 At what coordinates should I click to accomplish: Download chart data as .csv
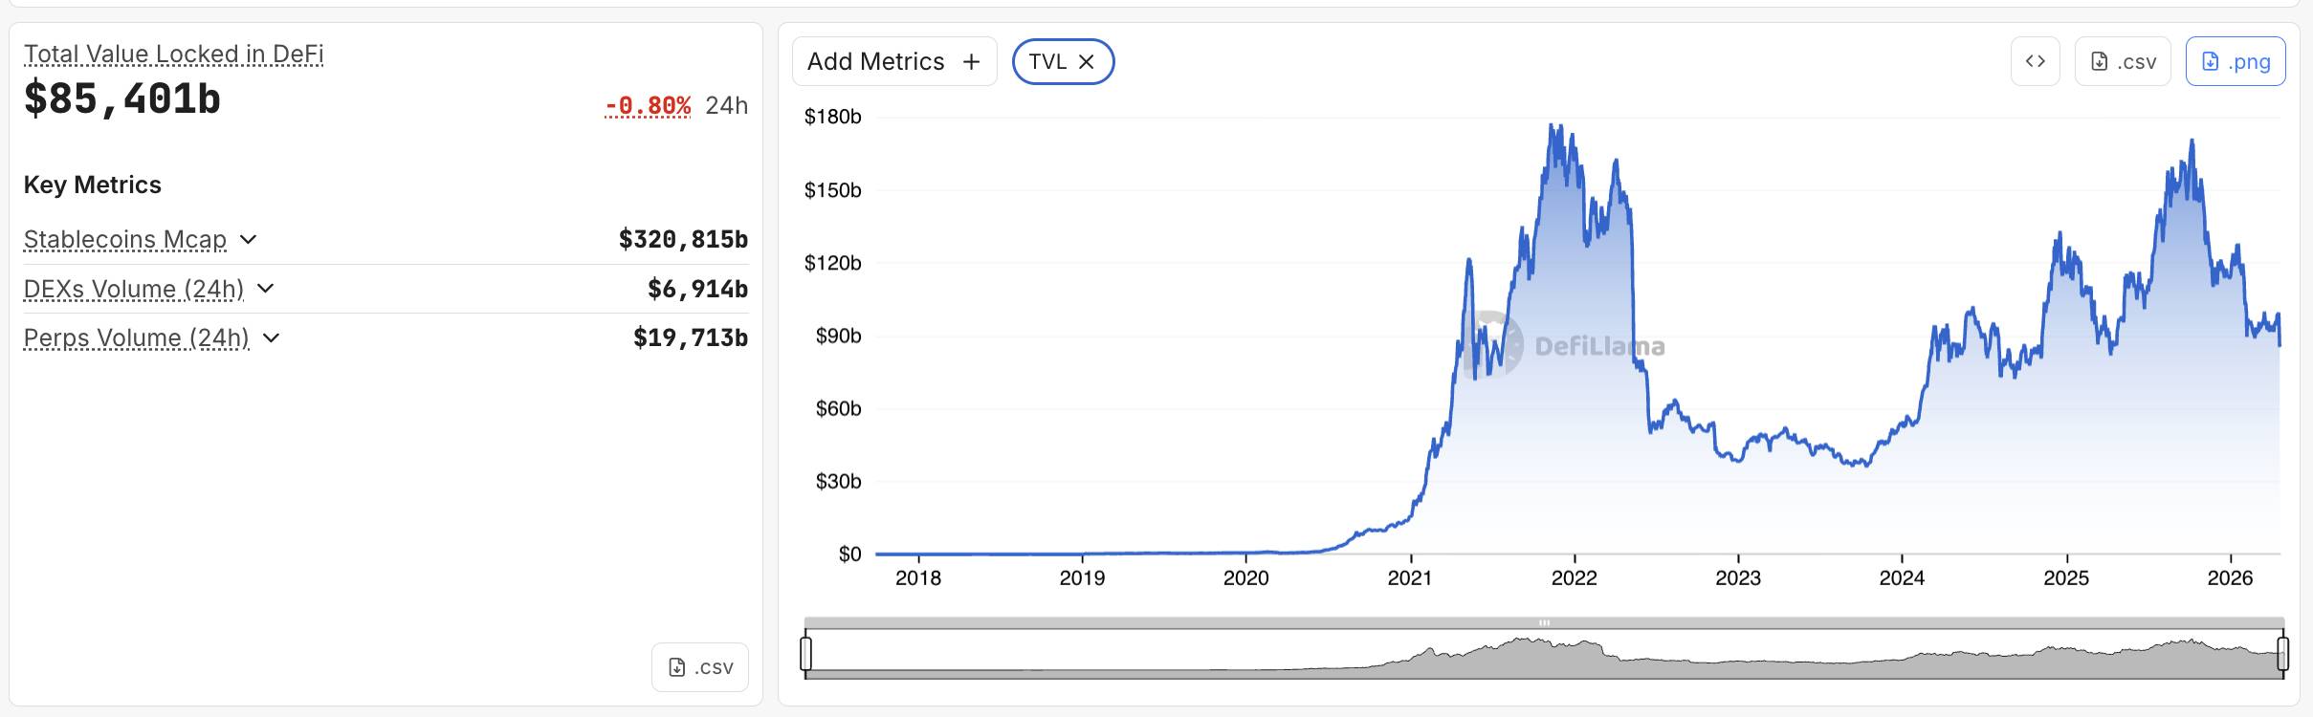coord(2122,61)
